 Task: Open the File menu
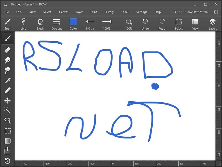pyautogui.click(x=7, y=12)
